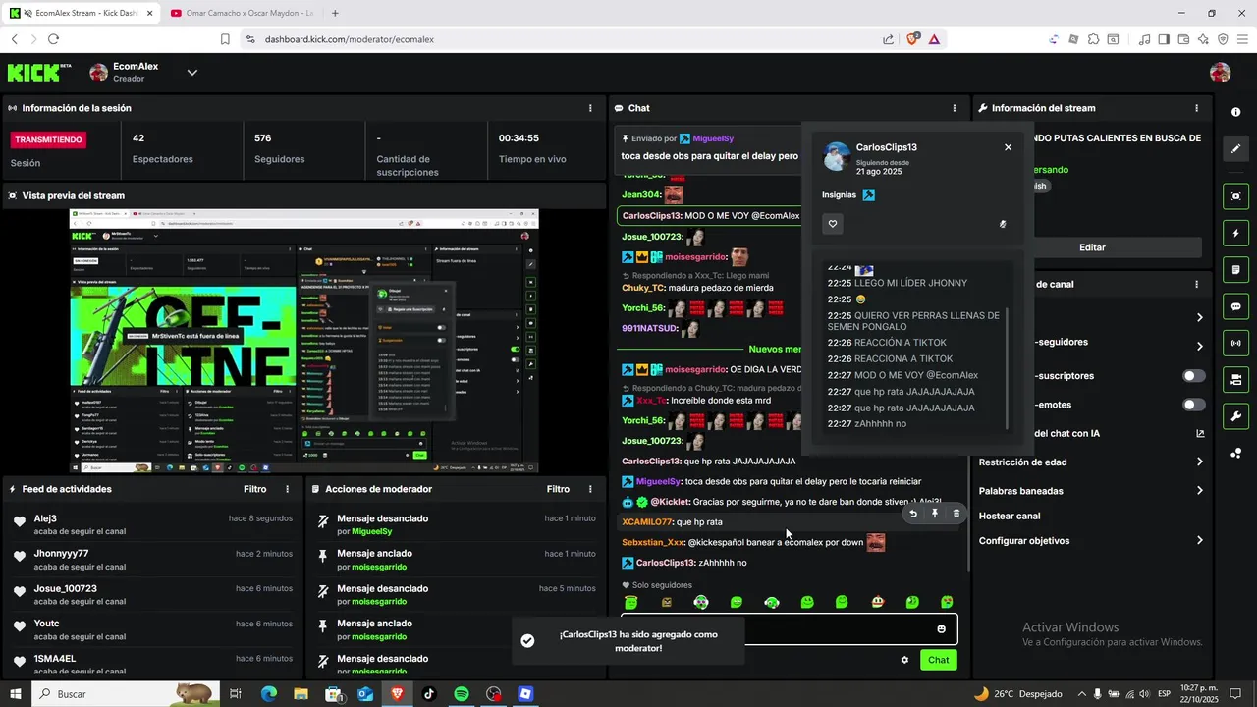Open Feed de actividades three-dot menu

[x=288, y=489]
